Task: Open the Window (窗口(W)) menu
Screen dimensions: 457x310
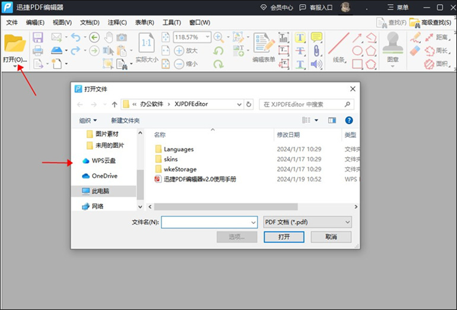Action: (x=199, y=23)
